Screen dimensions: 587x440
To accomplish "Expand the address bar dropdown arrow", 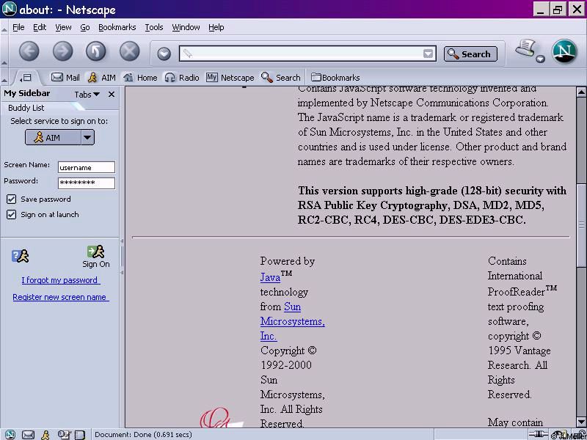I will [428, 54].
